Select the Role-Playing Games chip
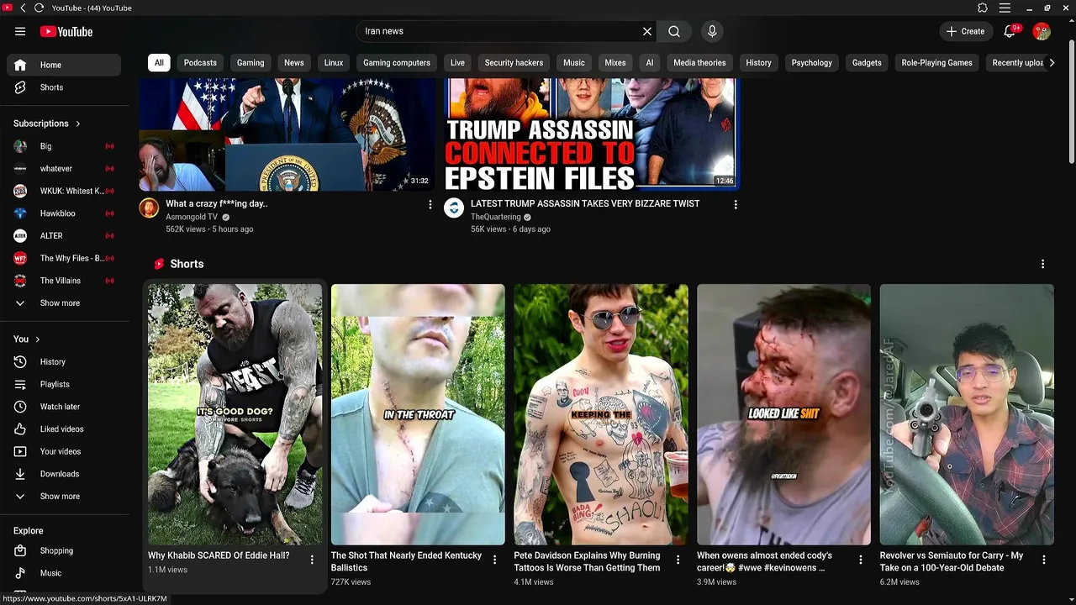 click(936, 63)
